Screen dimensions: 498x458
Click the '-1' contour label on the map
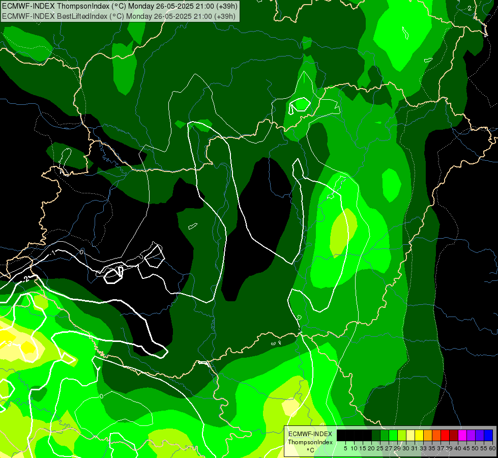click(x=52, y=253)
